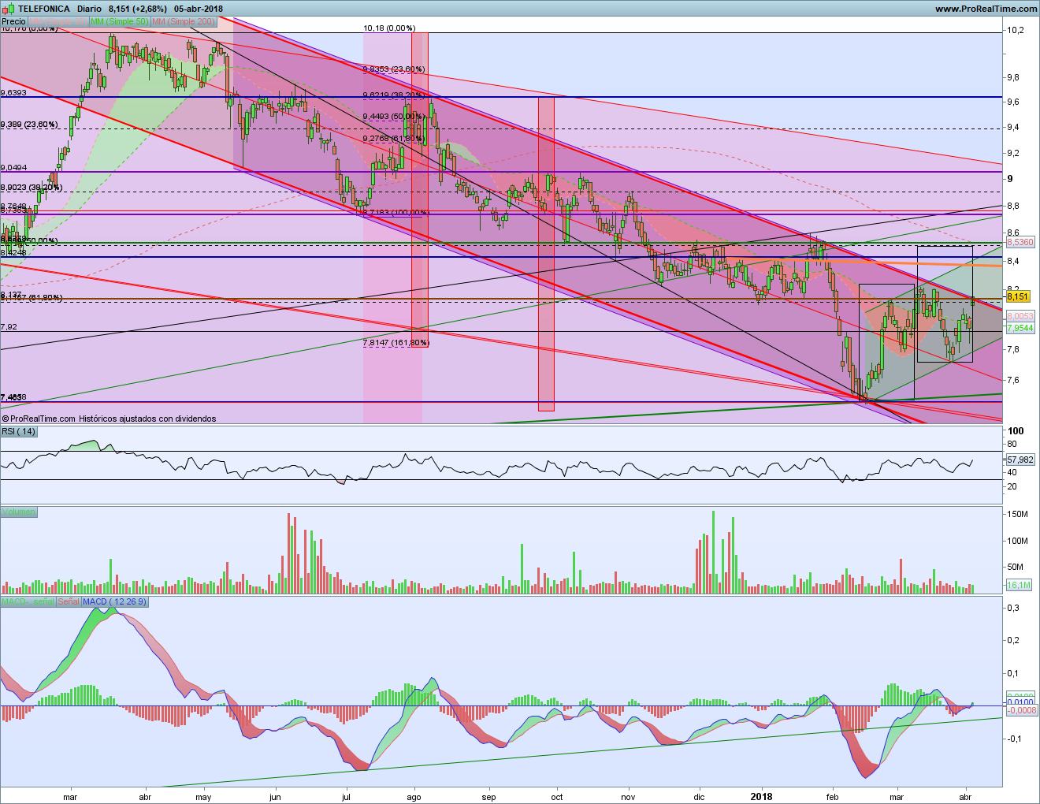Click the 16,1M volume value tag

[x=1018, y=585]
